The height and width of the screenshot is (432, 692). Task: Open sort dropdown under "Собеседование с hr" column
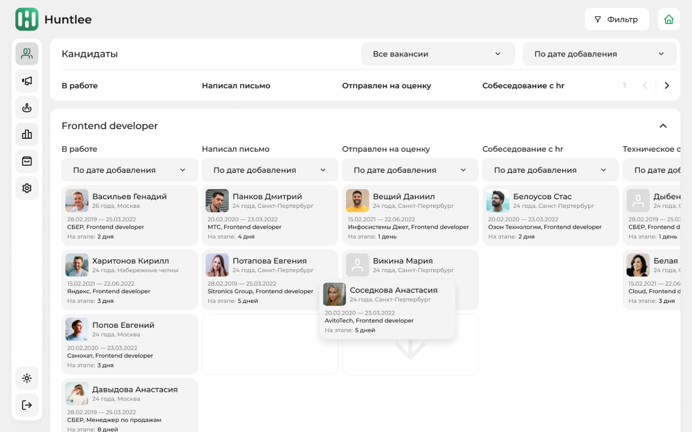click(550, 170)
